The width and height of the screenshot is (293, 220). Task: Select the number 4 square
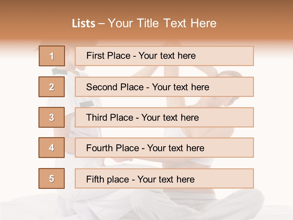52,148
